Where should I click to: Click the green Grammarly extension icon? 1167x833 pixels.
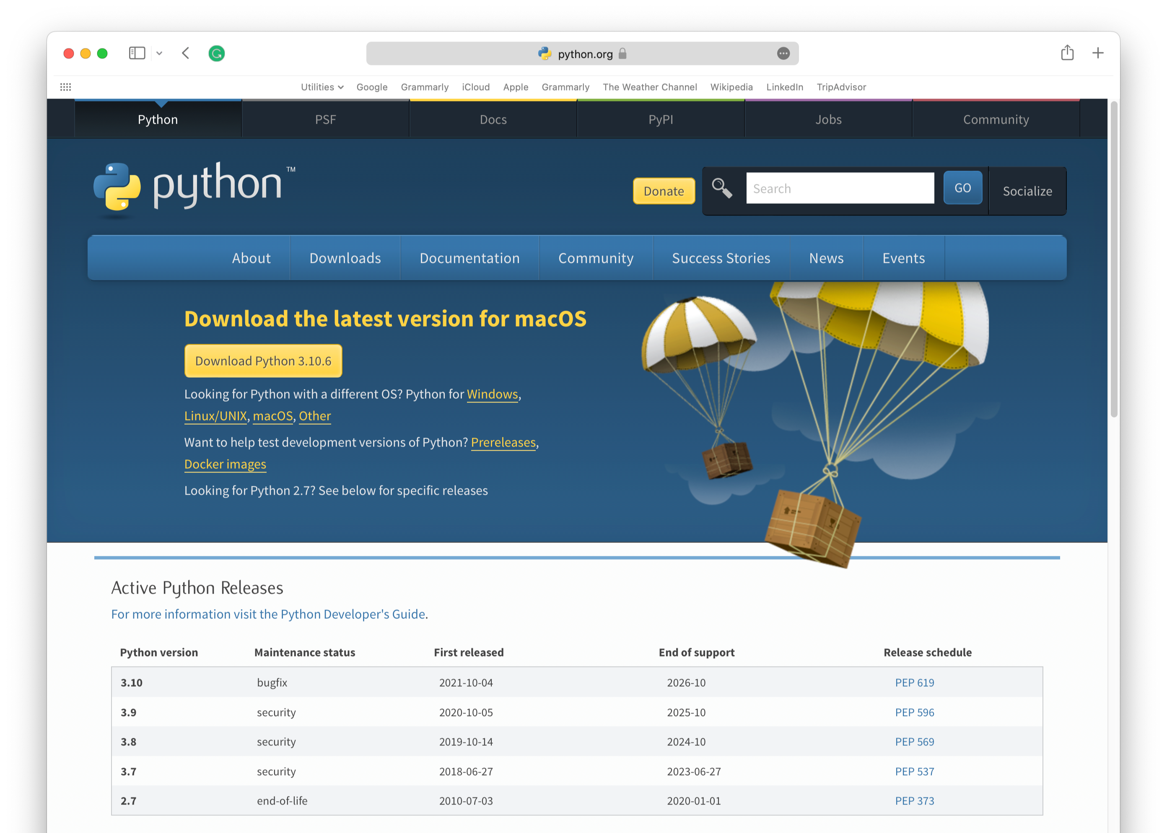(x=216, y=53)
